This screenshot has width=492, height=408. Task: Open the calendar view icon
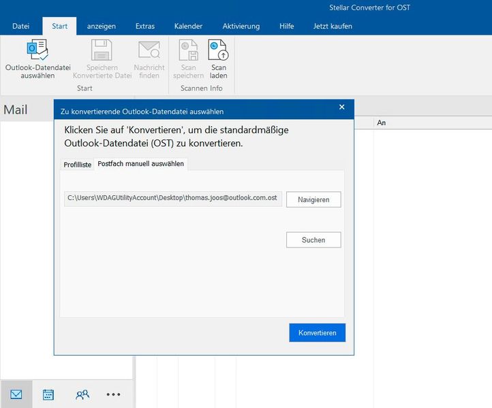48,394
